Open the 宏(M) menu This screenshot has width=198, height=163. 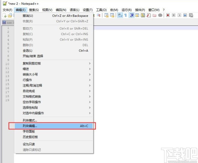pyautogui.click(x=114, y=10)
